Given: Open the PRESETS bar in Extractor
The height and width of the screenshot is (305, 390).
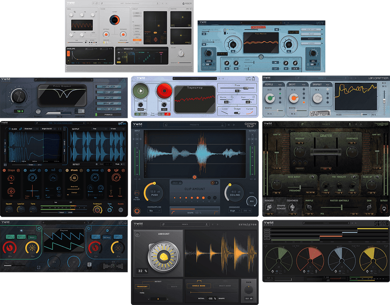Looking at the screenshot, I should (185, 224).
